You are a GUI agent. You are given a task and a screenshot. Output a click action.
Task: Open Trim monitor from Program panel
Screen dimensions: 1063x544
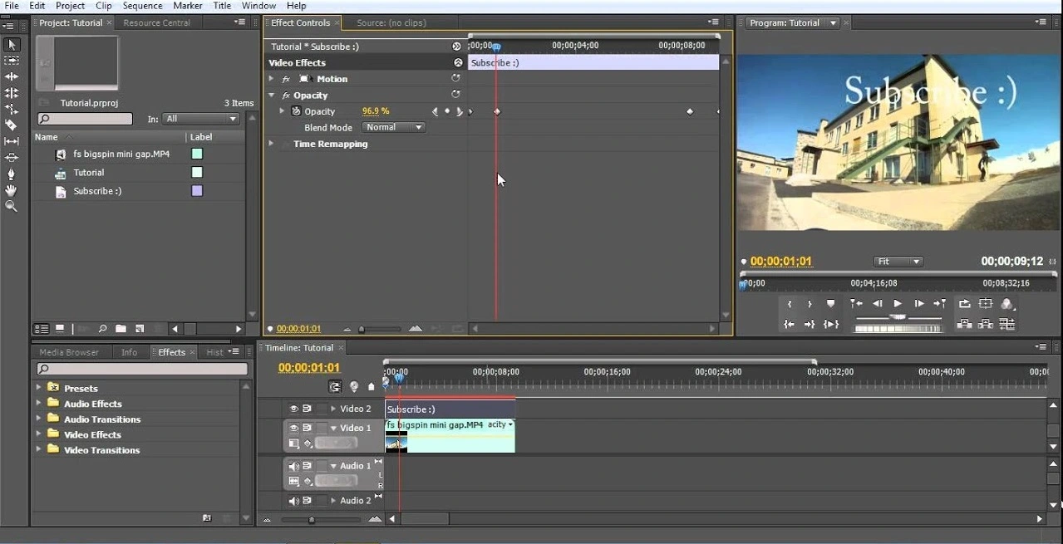pyautogui.click(x=1007, y=324)
